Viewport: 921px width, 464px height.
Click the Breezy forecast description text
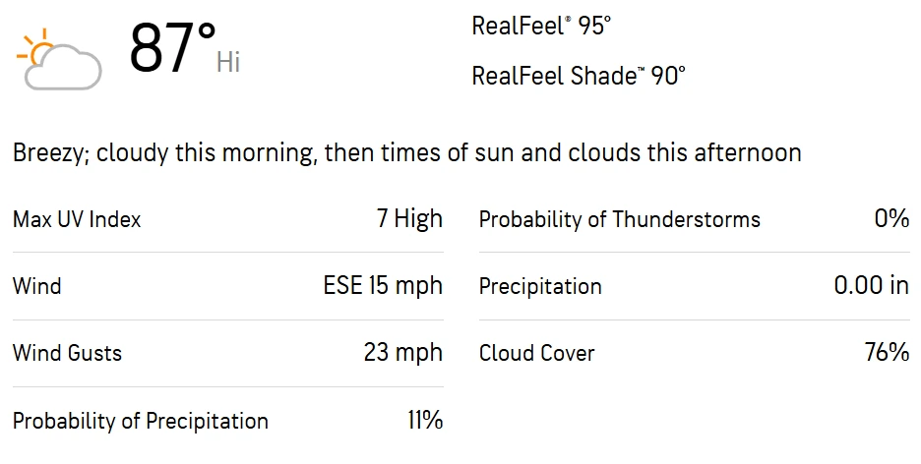(x=407, y=152)
